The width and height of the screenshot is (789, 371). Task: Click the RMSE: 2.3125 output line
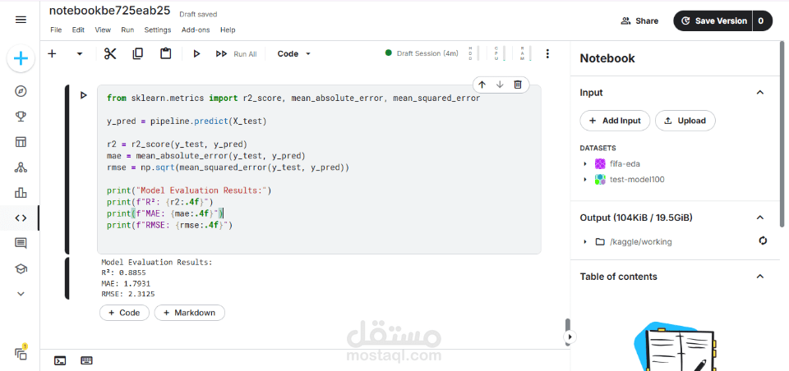pos(128,294)
